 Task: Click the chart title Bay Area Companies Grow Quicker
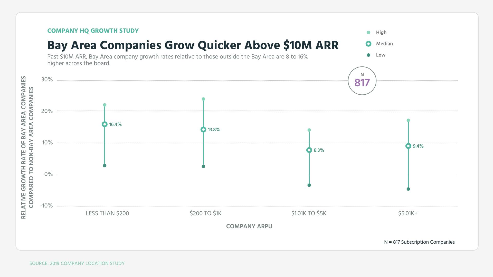(x=193, y=45)
